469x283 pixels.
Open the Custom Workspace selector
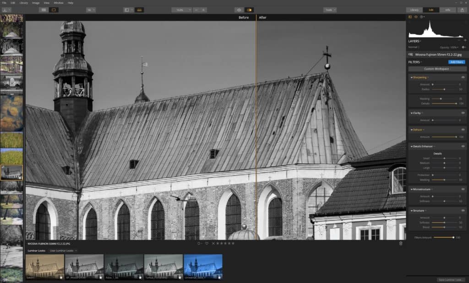tap(437, 69)
